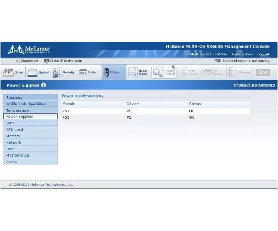Screen dimensions: 278x231
Task: Click the 'Power supply summary' heading
Action: [x=83, y=95]
